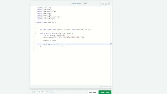Click the reset code history icon
This screenshot has width=167, height=94.
[x=103, y=4]
